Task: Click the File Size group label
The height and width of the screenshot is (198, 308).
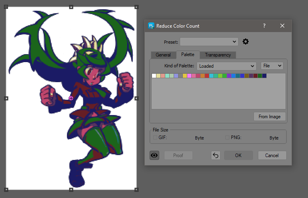Action: 160,130
